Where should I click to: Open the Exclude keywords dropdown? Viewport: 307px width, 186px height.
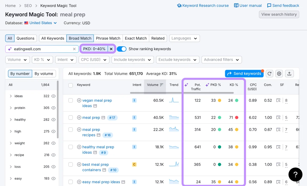click(178, 60)
